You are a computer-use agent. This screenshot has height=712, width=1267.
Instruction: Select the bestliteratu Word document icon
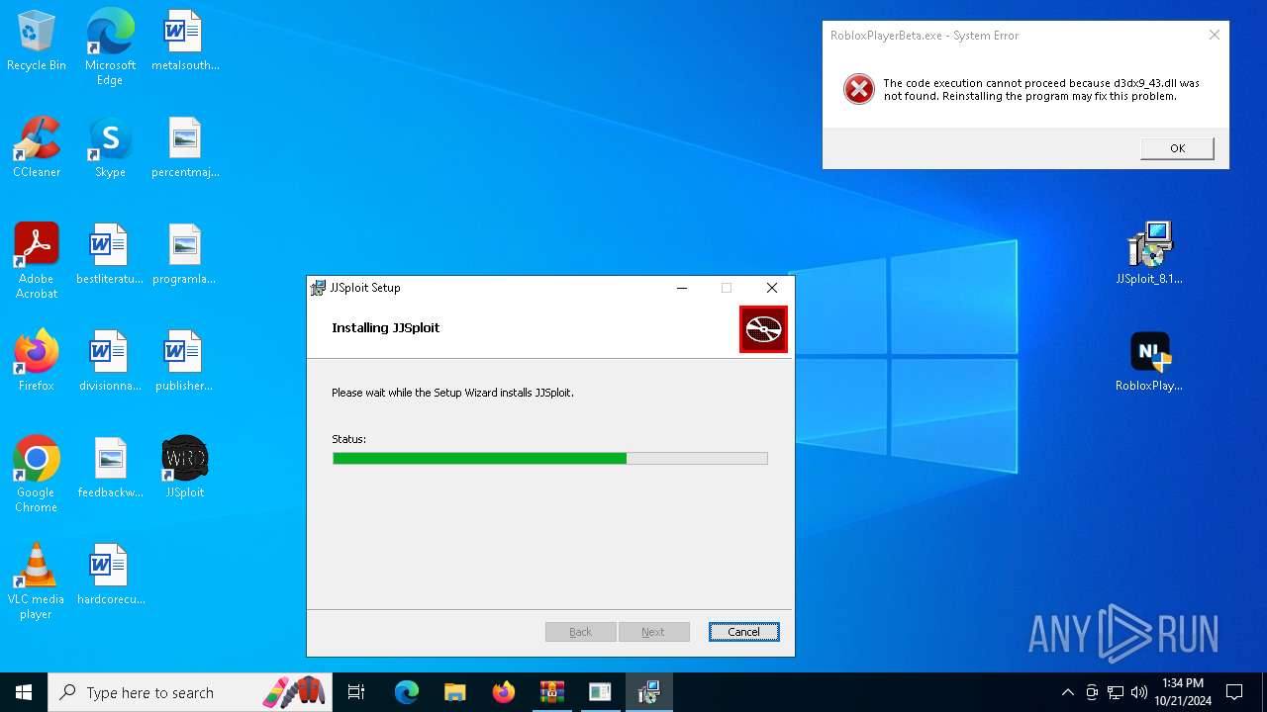tap(110, 255)
